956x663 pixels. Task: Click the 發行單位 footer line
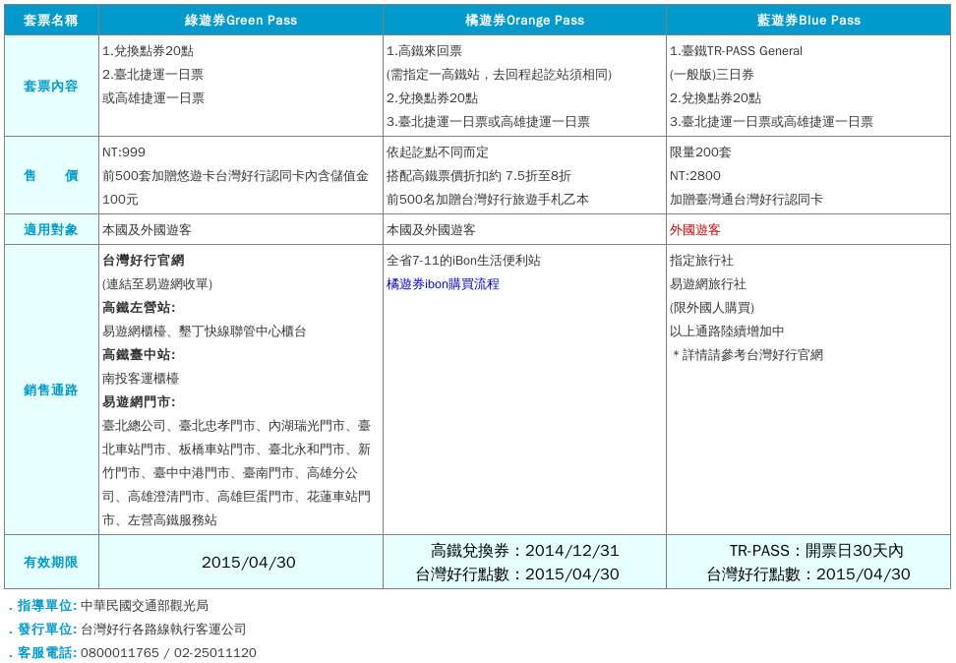point(128,630)
